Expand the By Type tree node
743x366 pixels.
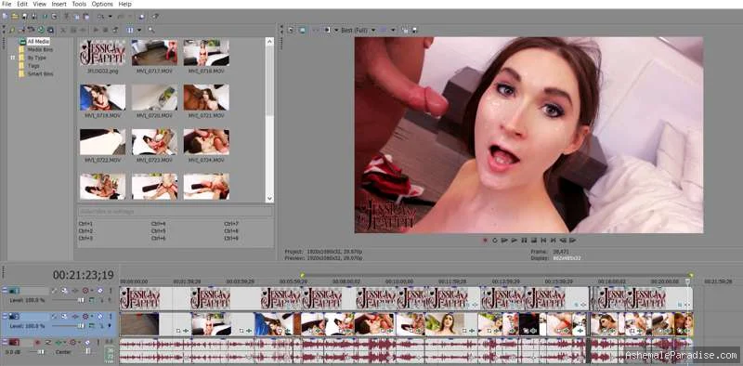point(13,58)
